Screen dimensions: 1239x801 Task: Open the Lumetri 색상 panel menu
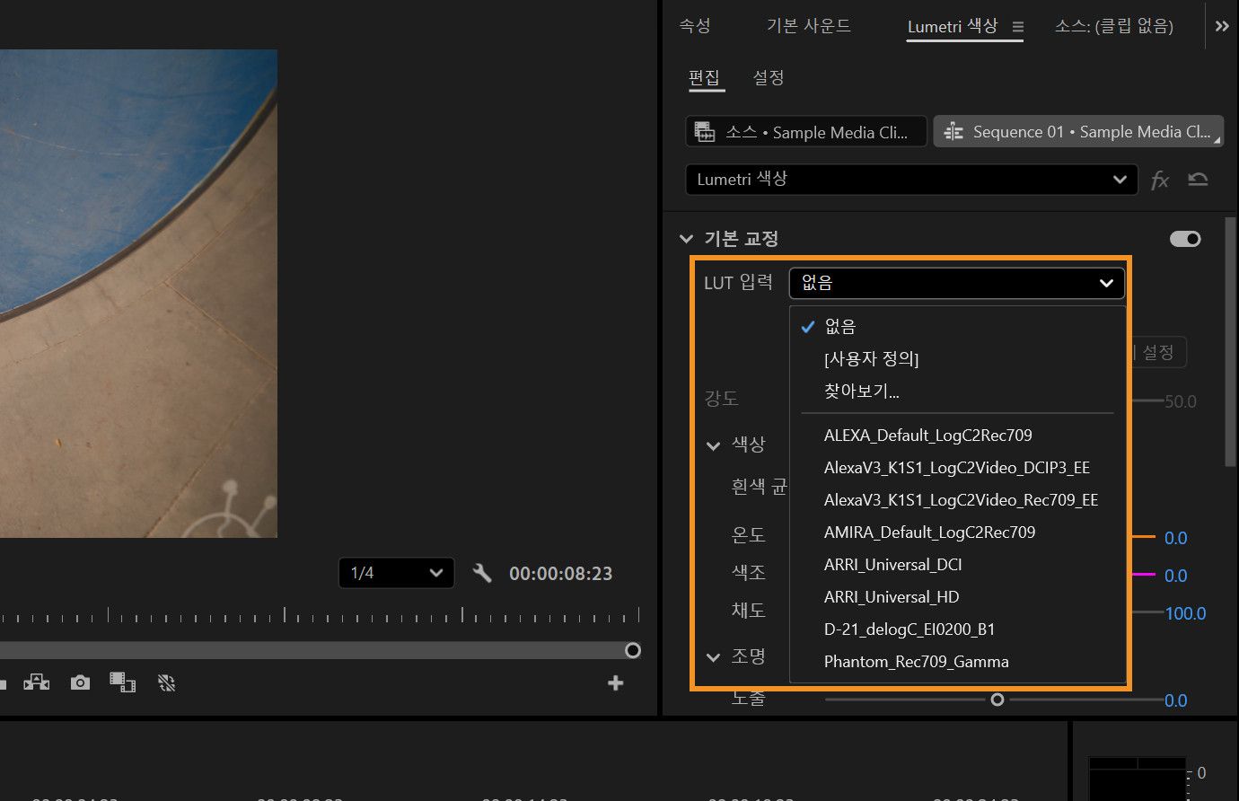coord(1017,26)
